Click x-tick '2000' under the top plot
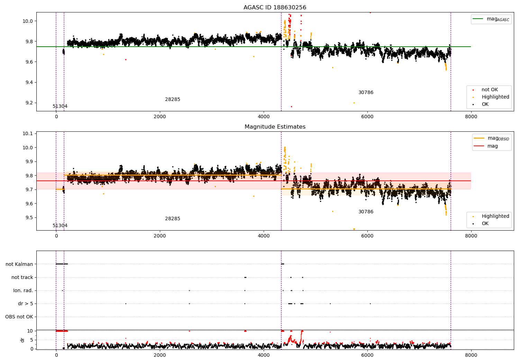The width and height of the screenshot is (519, 363). pos(160,117)
